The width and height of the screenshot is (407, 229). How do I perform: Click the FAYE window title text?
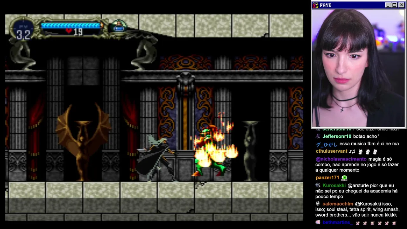(x=326, y=5)
